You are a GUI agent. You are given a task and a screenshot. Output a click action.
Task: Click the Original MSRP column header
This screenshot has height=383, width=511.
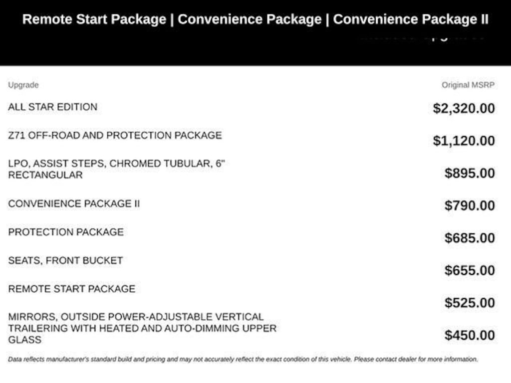pos(468,85)
